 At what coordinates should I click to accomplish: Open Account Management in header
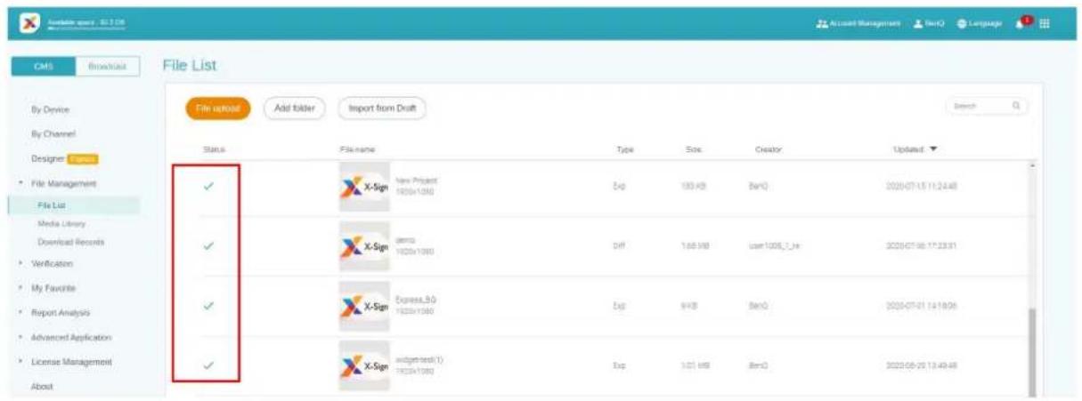coord(859,22)
